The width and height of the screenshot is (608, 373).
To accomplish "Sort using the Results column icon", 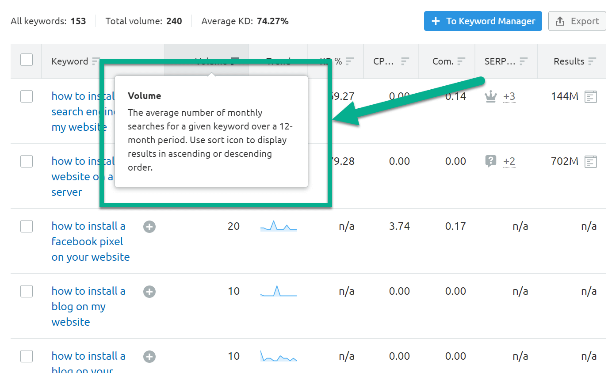I will pos(593,61).
